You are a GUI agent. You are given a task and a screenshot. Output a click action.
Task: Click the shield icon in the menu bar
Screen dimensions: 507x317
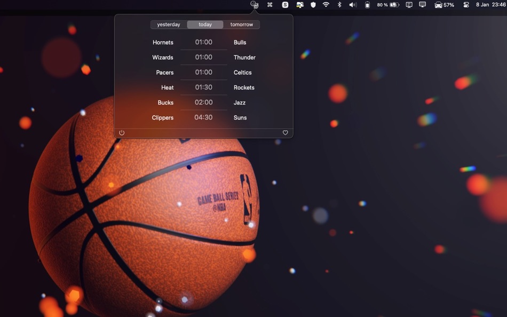pos(312,4)
